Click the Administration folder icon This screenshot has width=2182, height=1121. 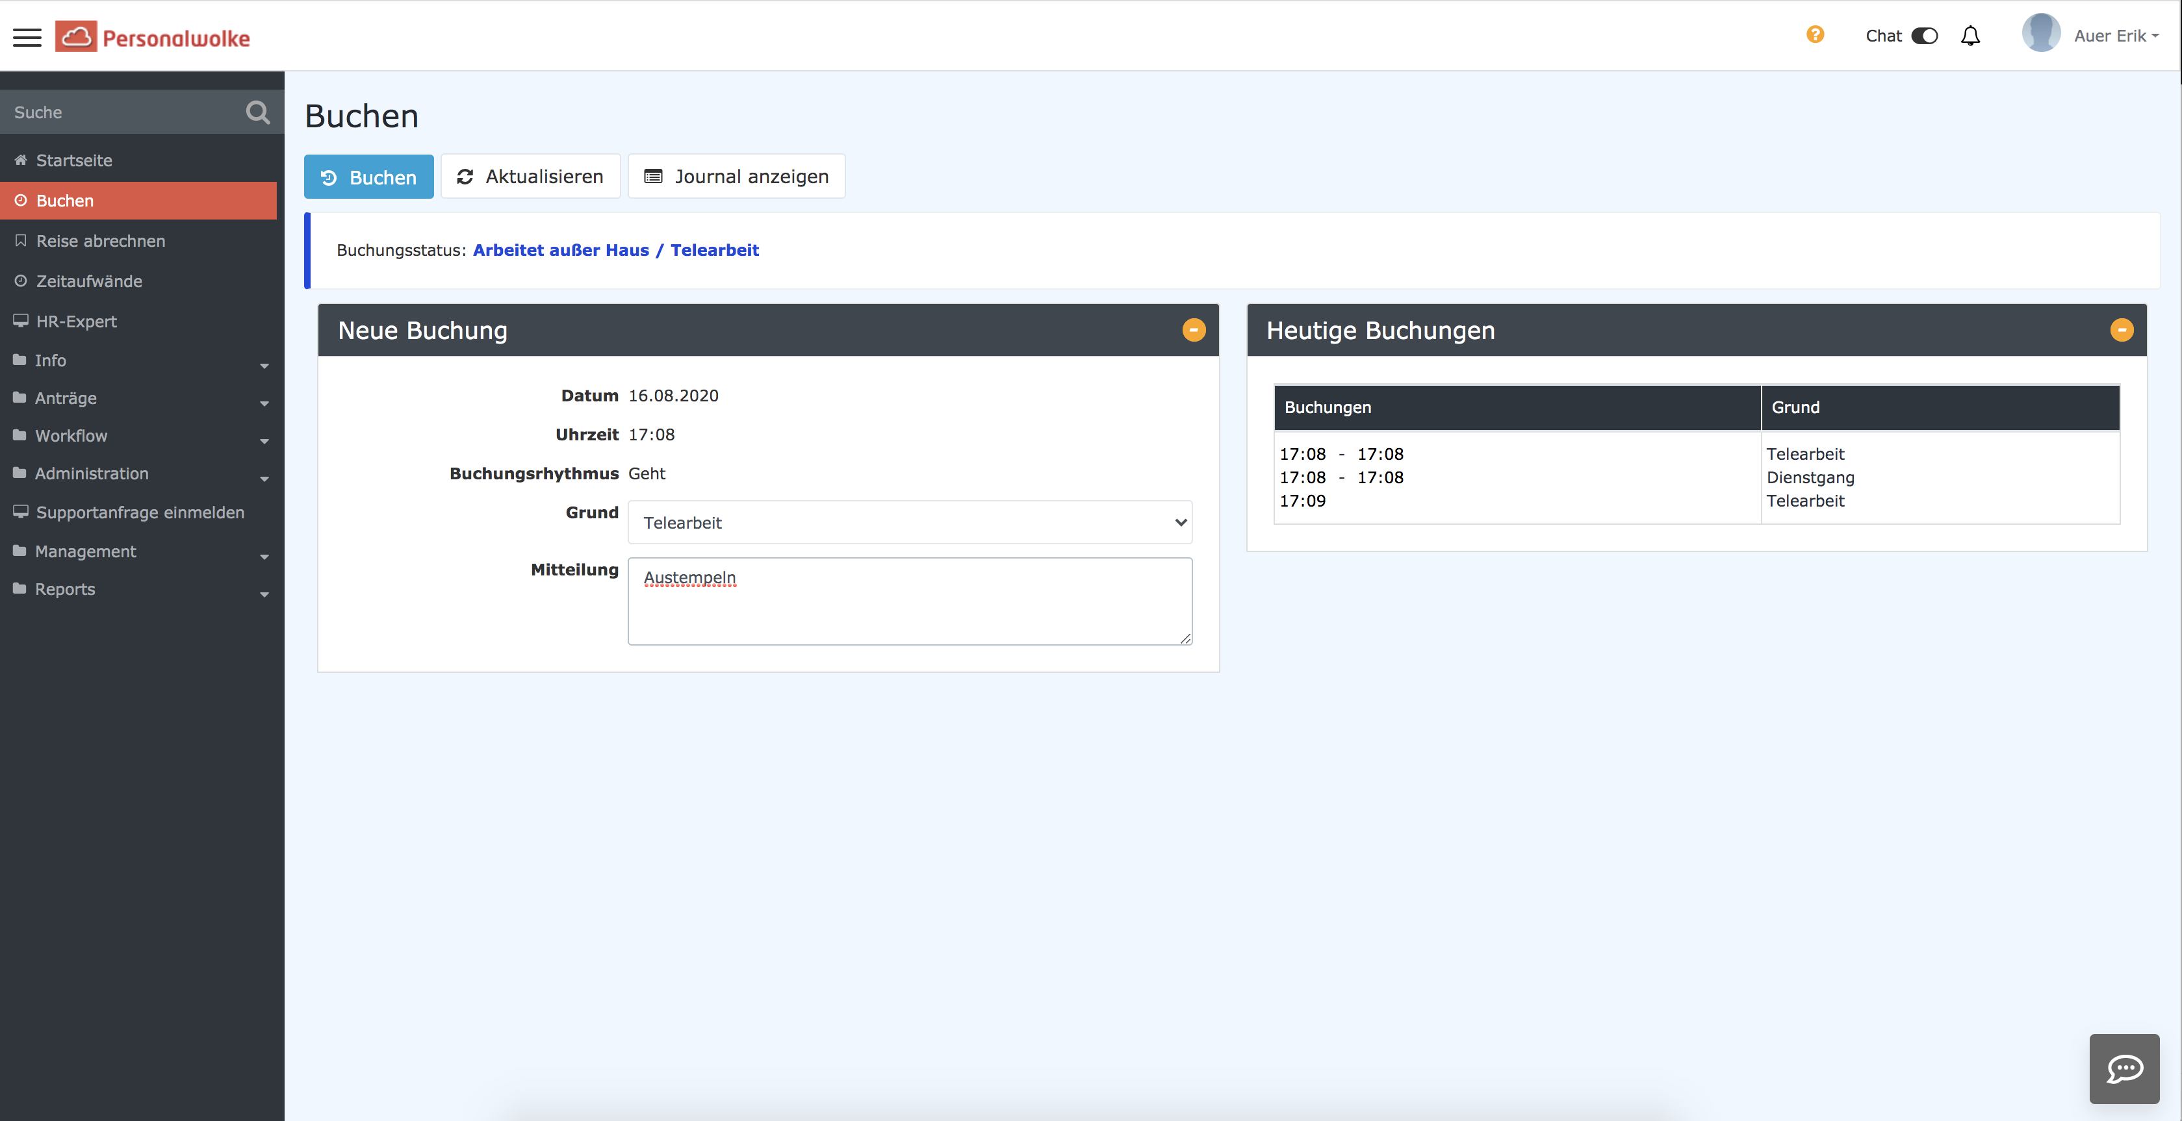tap(19, 472)
